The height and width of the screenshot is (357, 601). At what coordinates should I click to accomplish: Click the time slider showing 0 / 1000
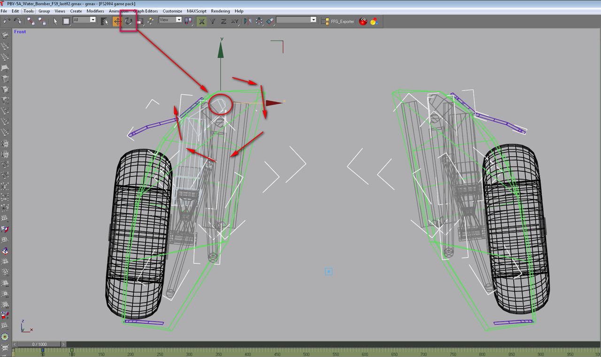39,344
